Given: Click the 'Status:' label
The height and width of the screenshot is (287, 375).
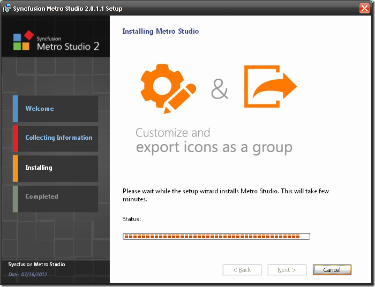Looking at the screenshot, I should [132, 219].
